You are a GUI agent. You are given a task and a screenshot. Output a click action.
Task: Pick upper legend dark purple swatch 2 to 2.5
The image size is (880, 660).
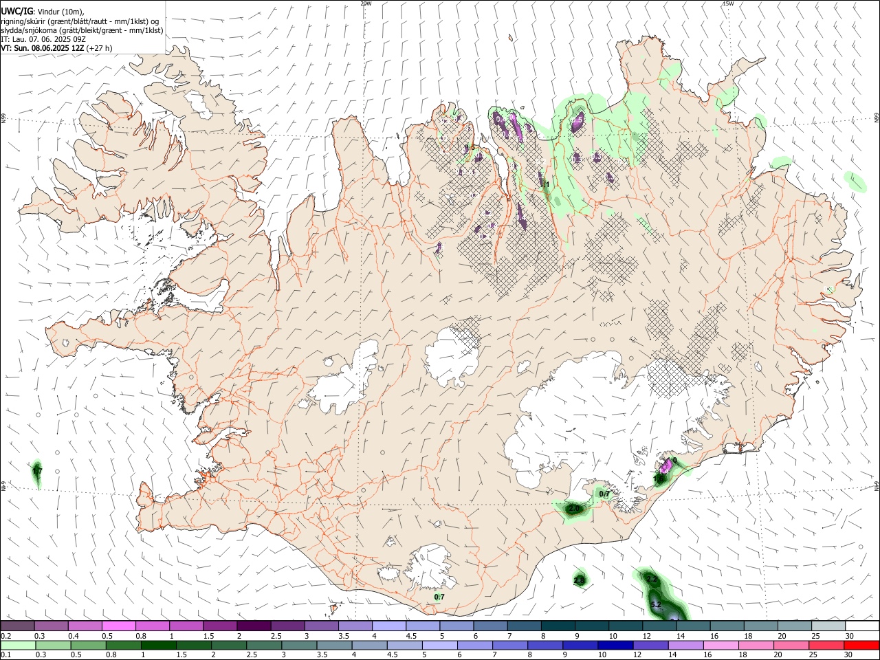coord(253,626)
